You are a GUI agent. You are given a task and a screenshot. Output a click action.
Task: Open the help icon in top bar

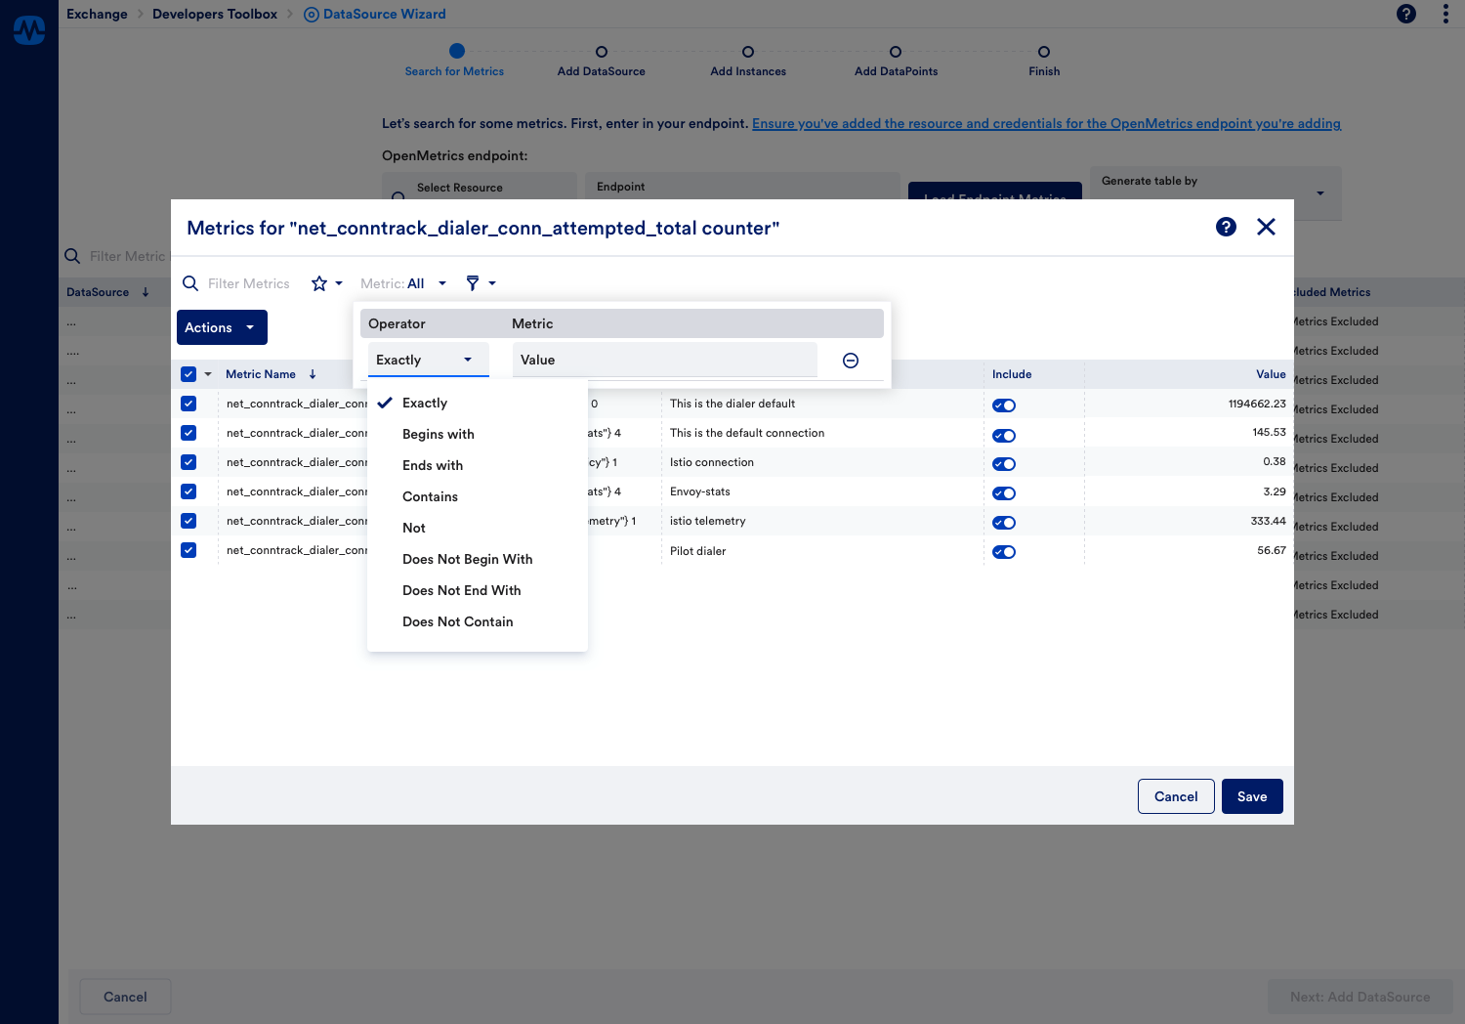point(1406,14)
